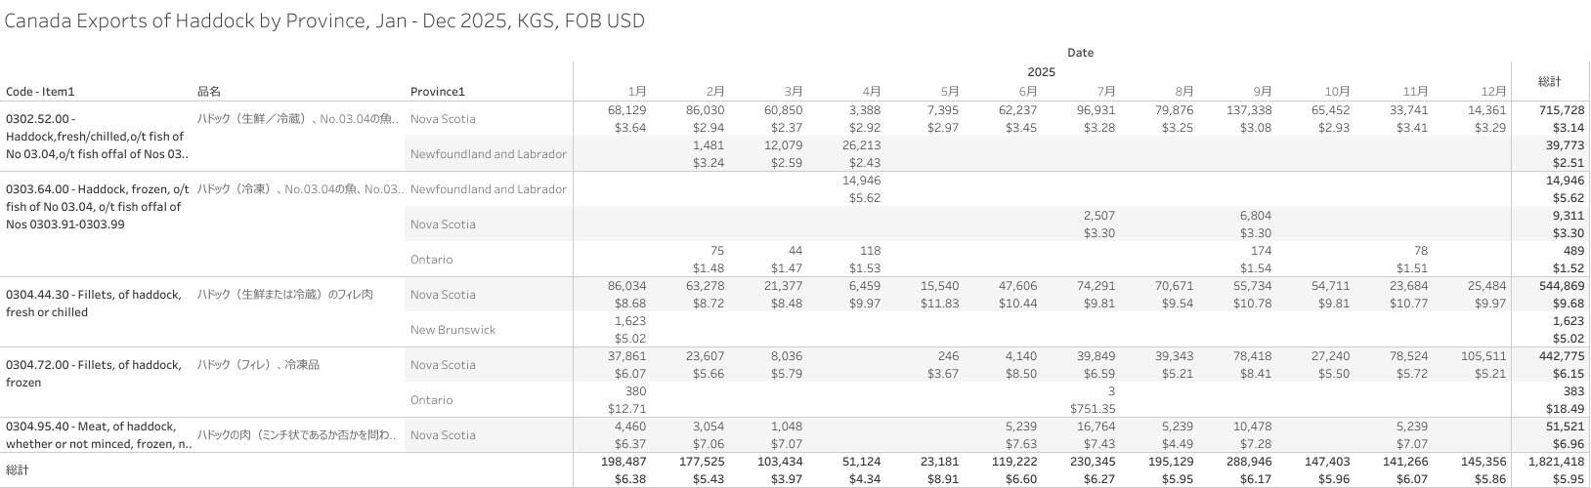Click the Date header label
The width and height of the screenshot is (1591, 488).
click(1080, 53)
